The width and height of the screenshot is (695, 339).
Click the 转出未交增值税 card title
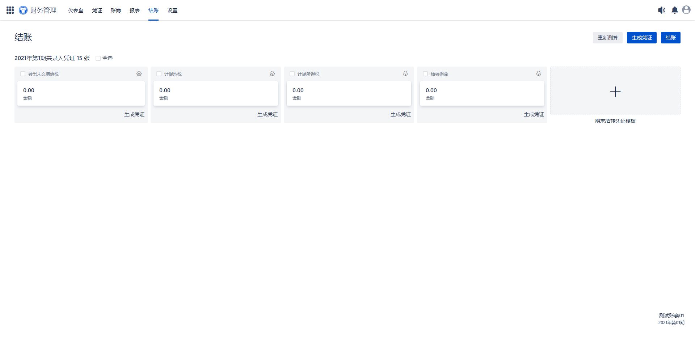[x=43, y=74]
